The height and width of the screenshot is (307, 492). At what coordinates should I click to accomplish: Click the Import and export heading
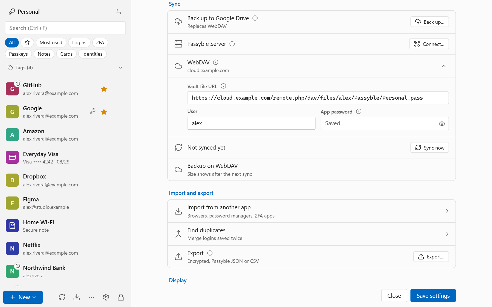click(191, 193)
